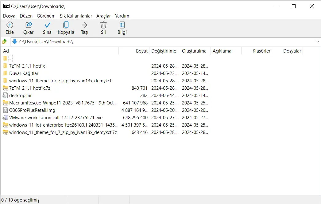Minimize the 7-Zip window
The image size is (321, 204).
(276, 6)
